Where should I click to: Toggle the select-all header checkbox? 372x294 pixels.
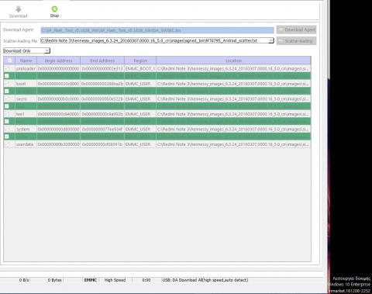pos(9,61)
